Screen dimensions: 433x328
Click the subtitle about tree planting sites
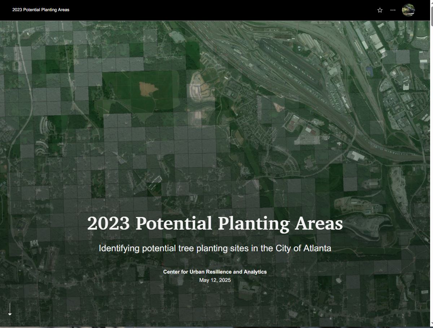(215, 248)
